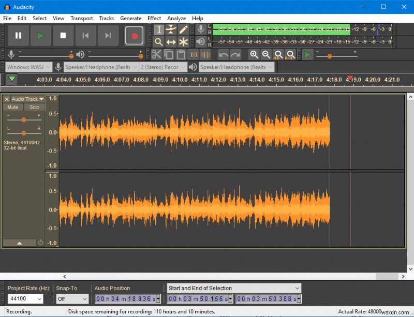The height and width of the screenshot is (317, 414).
Task: Click the Undo arrow icon
Action: point(224,54)
